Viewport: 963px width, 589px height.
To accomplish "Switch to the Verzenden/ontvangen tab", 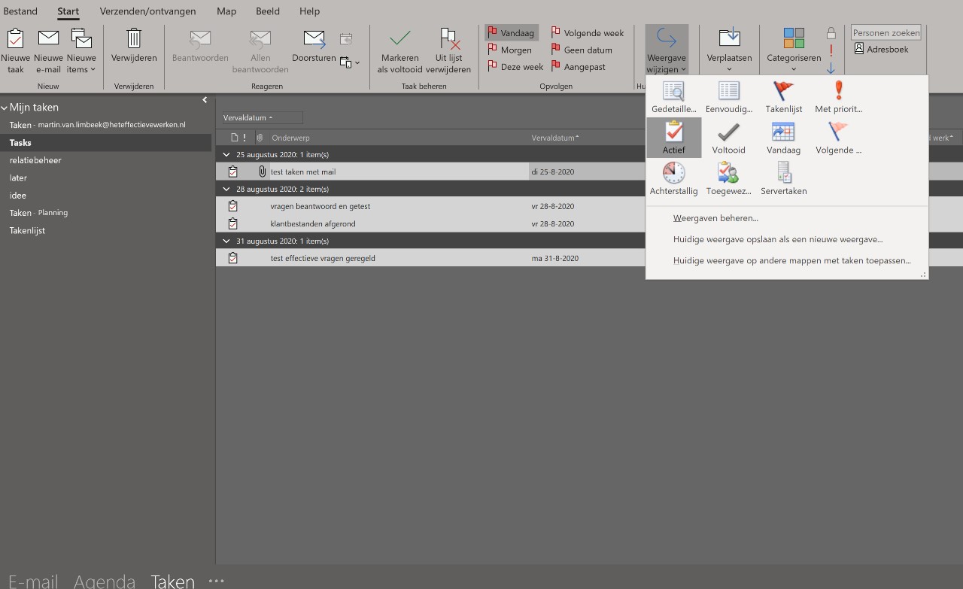I will pos(148,11).
